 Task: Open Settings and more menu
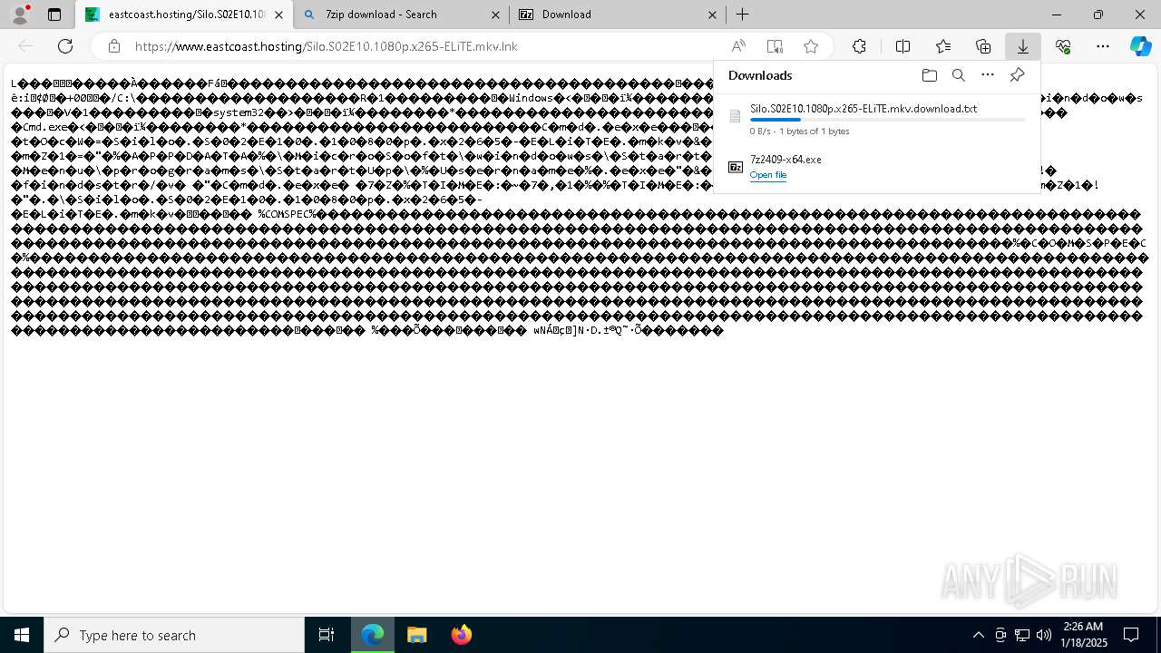point(1103,46)
